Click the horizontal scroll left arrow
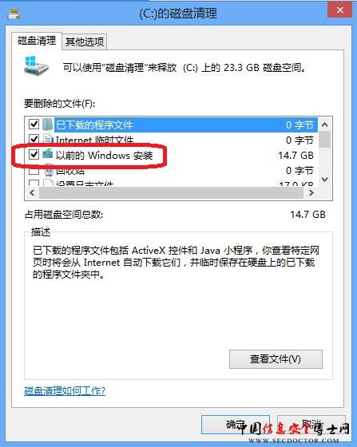357x447 pixels. [x=32, y=193]
